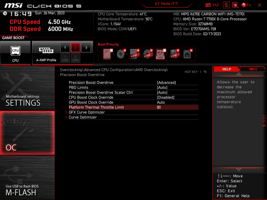Click the Boot Priority heading
Screen dimensions: 267x200
108,44
